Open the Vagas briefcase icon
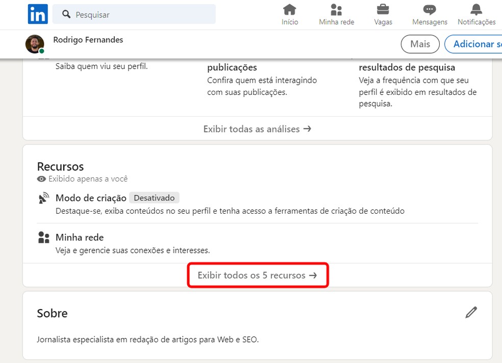502x363 pixels. (x=383, y=9)
